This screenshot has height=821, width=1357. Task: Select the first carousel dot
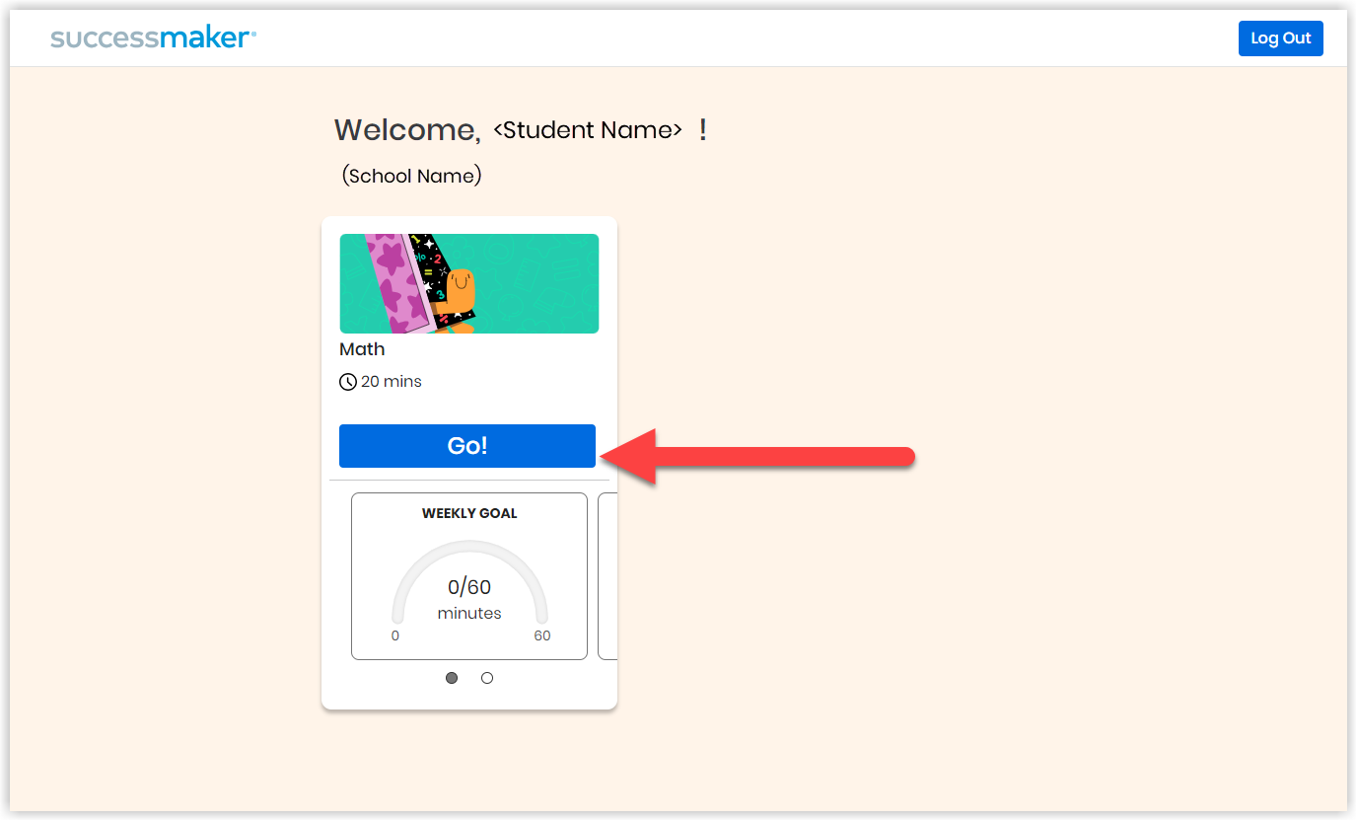pyautogui.click(x=452, y=678)
